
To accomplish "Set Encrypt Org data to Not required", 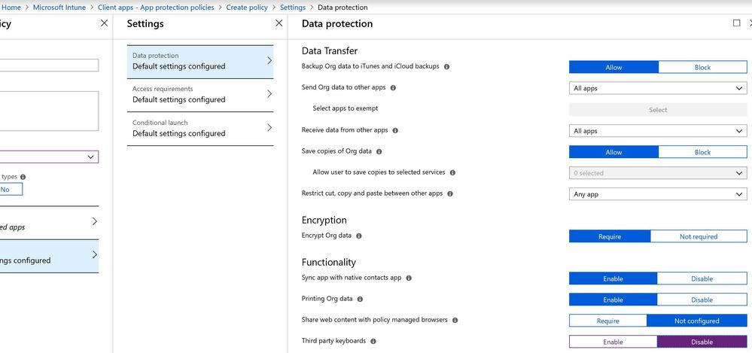I will (698, 236).
